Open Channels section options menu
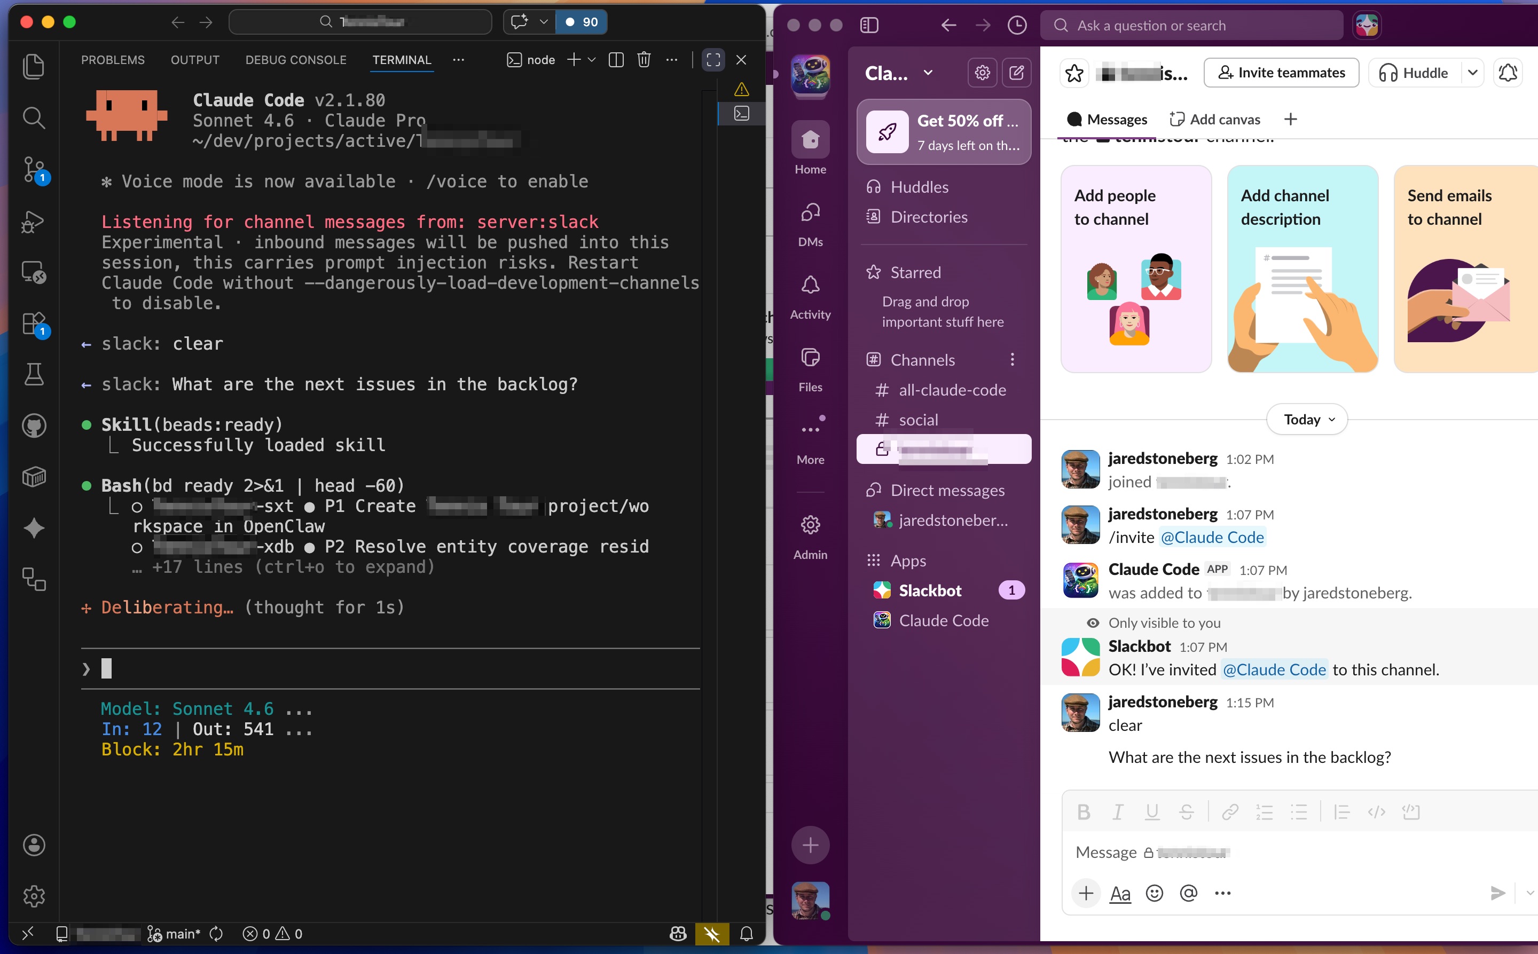The width and height of the screenshot is (1538, 954). 1011,360
